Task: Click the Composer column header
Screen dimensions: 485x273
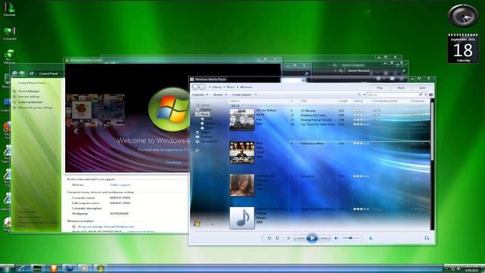Action: click(418, 101)
